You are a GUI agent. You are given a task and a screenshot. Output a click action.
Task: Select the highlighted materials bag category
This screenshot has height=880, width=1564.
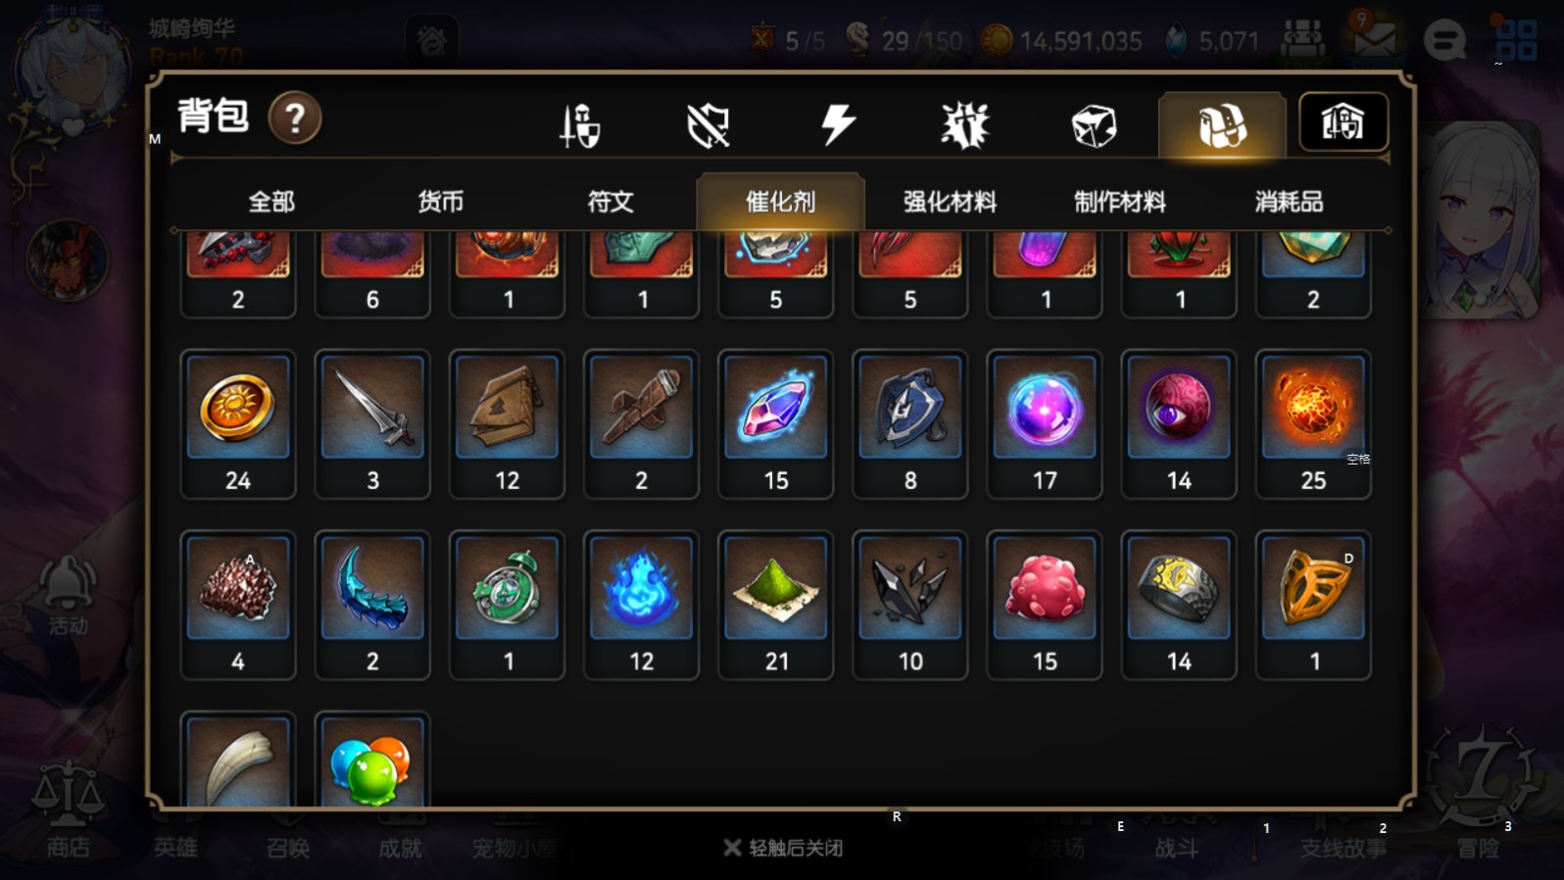(x=1222, y=125)
